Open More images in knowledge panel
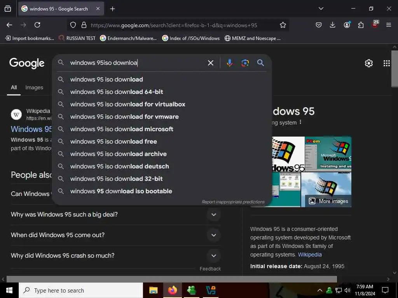Viewport: 398px width, 298px height. (x=328, y=201)
